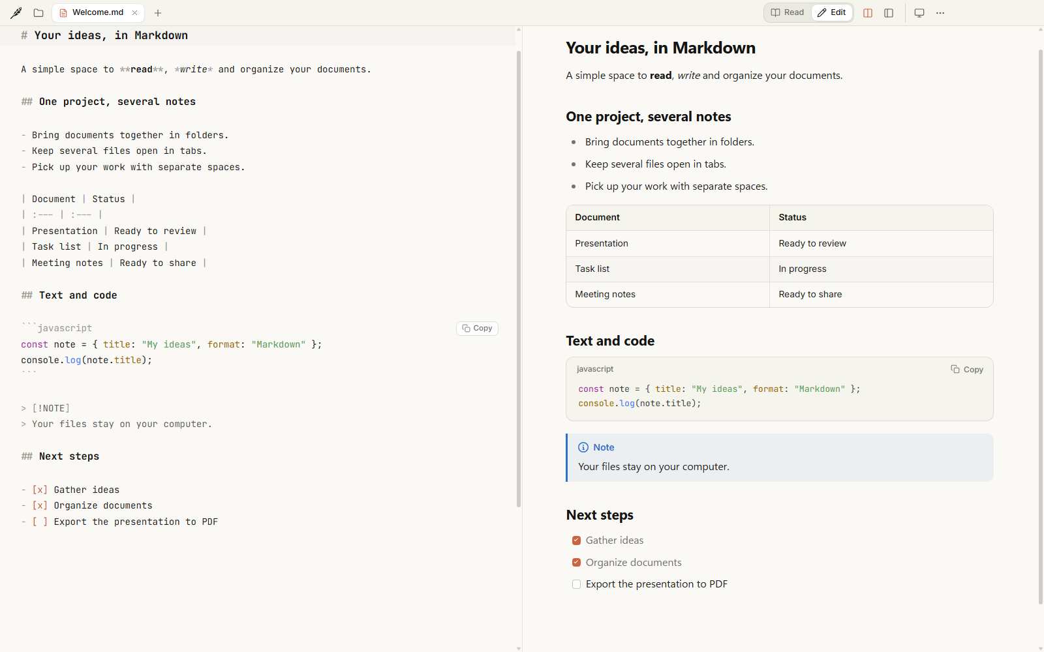Uncheck Organize documents checkbox

pos(576,563)
